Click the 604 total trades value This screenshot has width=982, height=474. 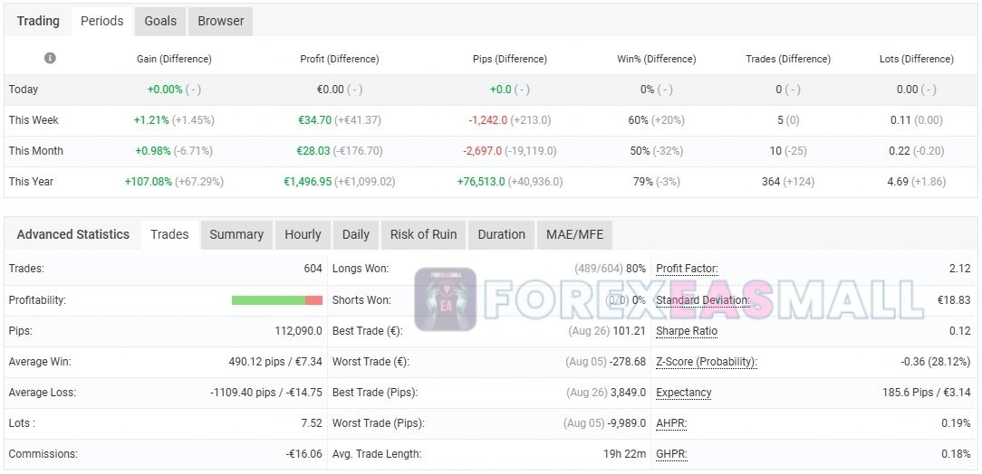[313, 269]
